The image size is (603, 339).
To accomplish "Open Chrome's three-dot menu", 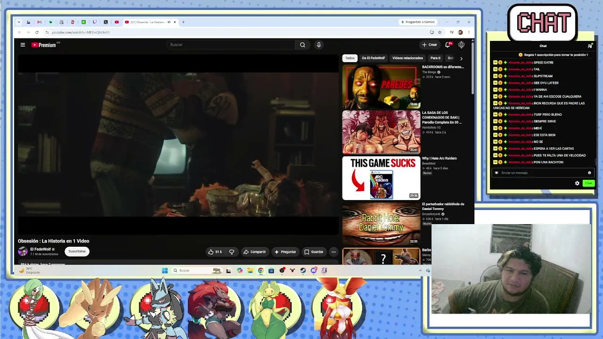I will (469, 32).
